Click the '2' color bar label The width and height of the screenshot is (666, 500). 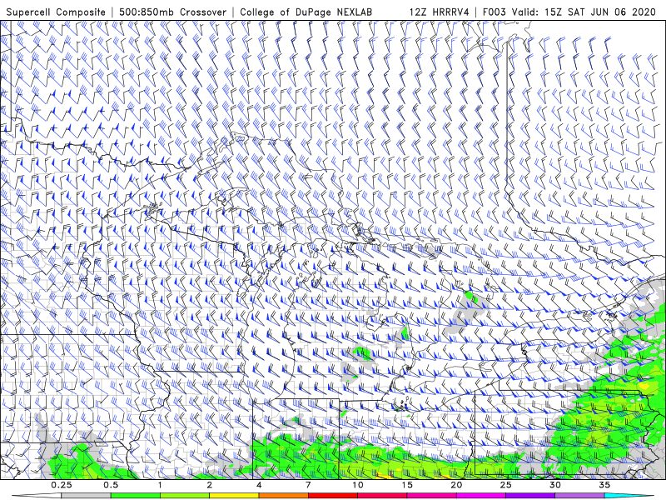click(210, 485)
